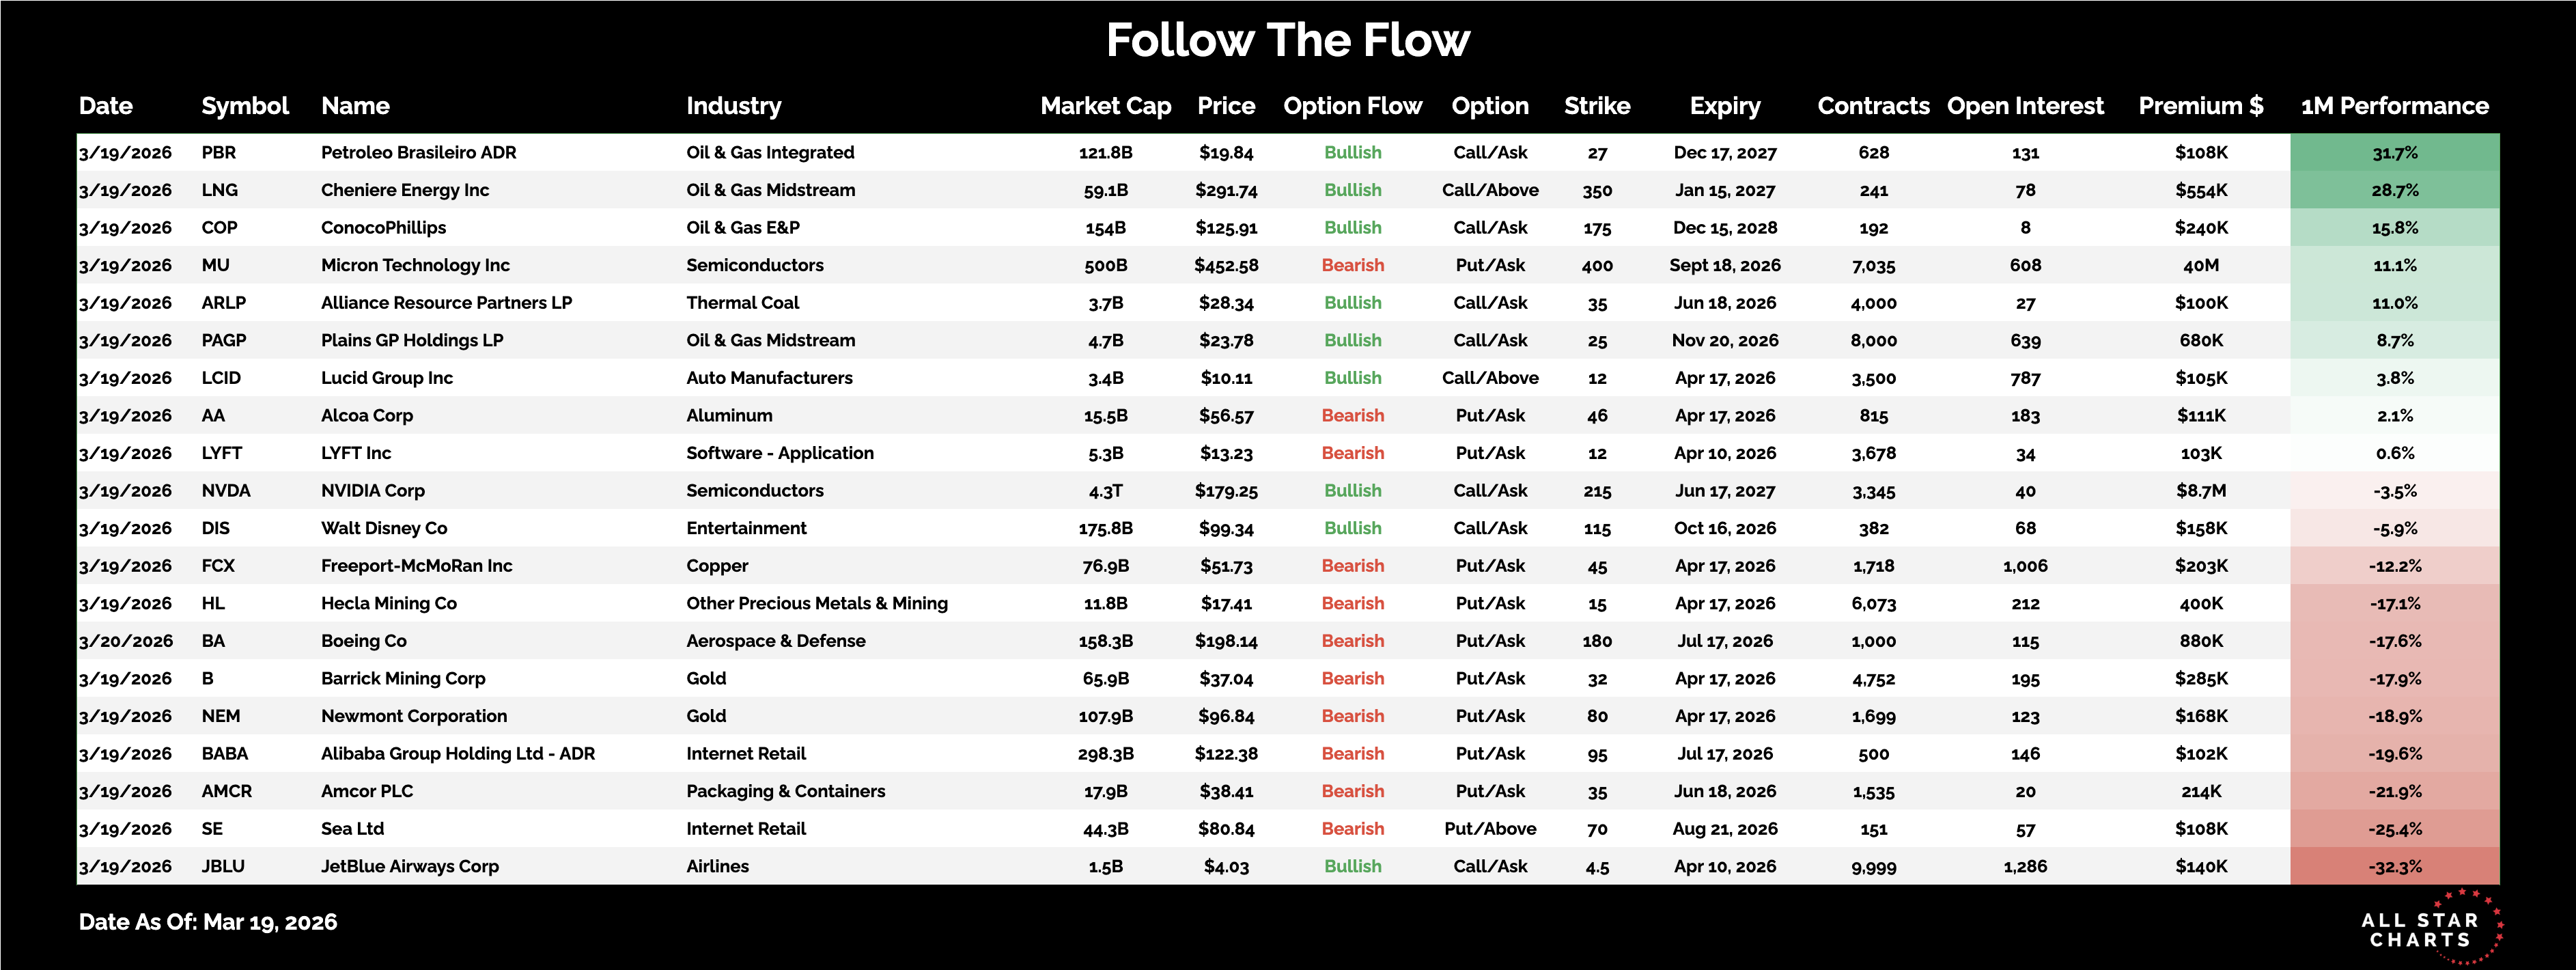Open the NVIDIA Corp row name
Image resolution: width=2576 pixels, height=970 pixels.
click(x=373, y=491)
